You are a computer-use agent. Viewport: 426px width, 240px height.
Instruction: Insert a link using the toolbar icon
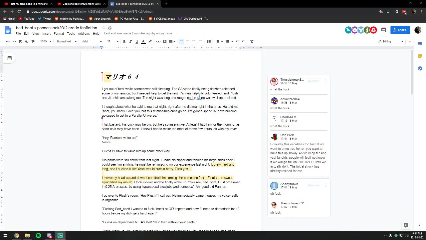pyautogui.click(x=158, y=42)
